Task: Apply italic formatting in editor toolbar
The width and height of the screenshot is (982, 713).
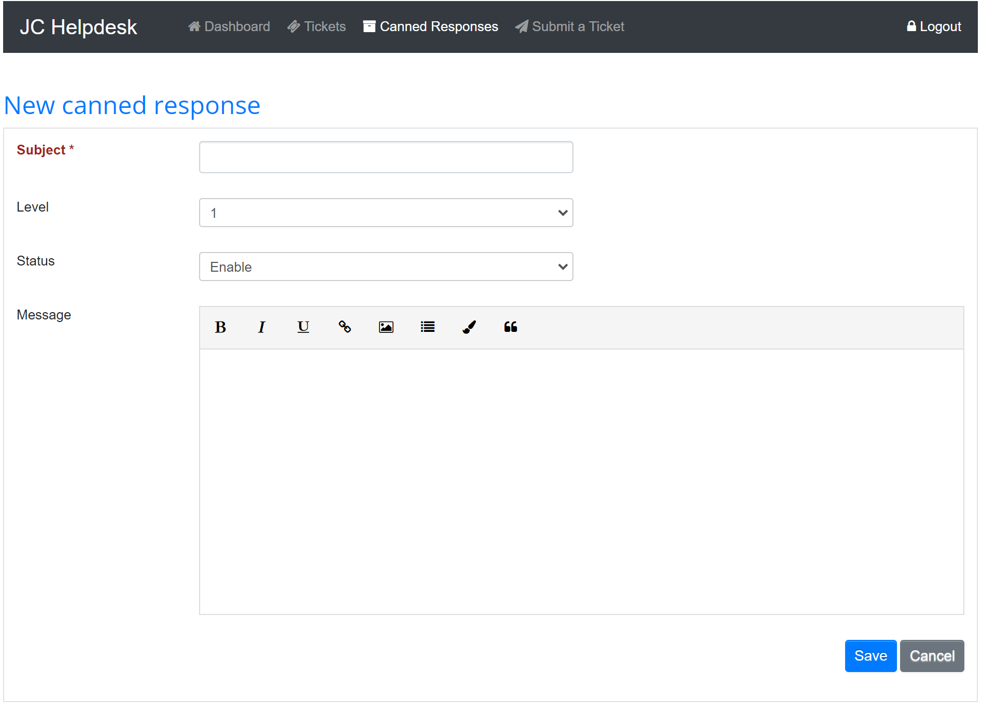Action: [261, 327]
